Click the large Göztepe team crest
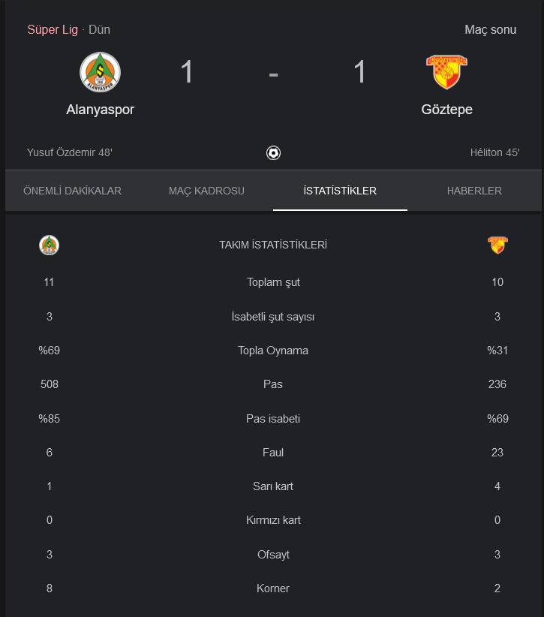 point(447,72)
